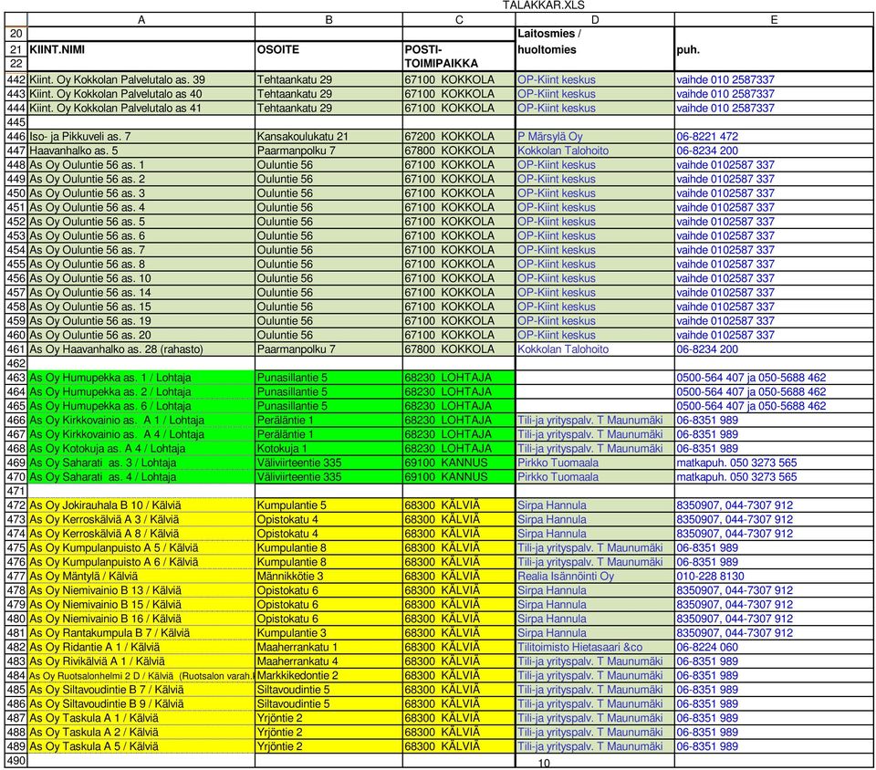Click the TALAKKAR.XLS file title

(543, 5)
